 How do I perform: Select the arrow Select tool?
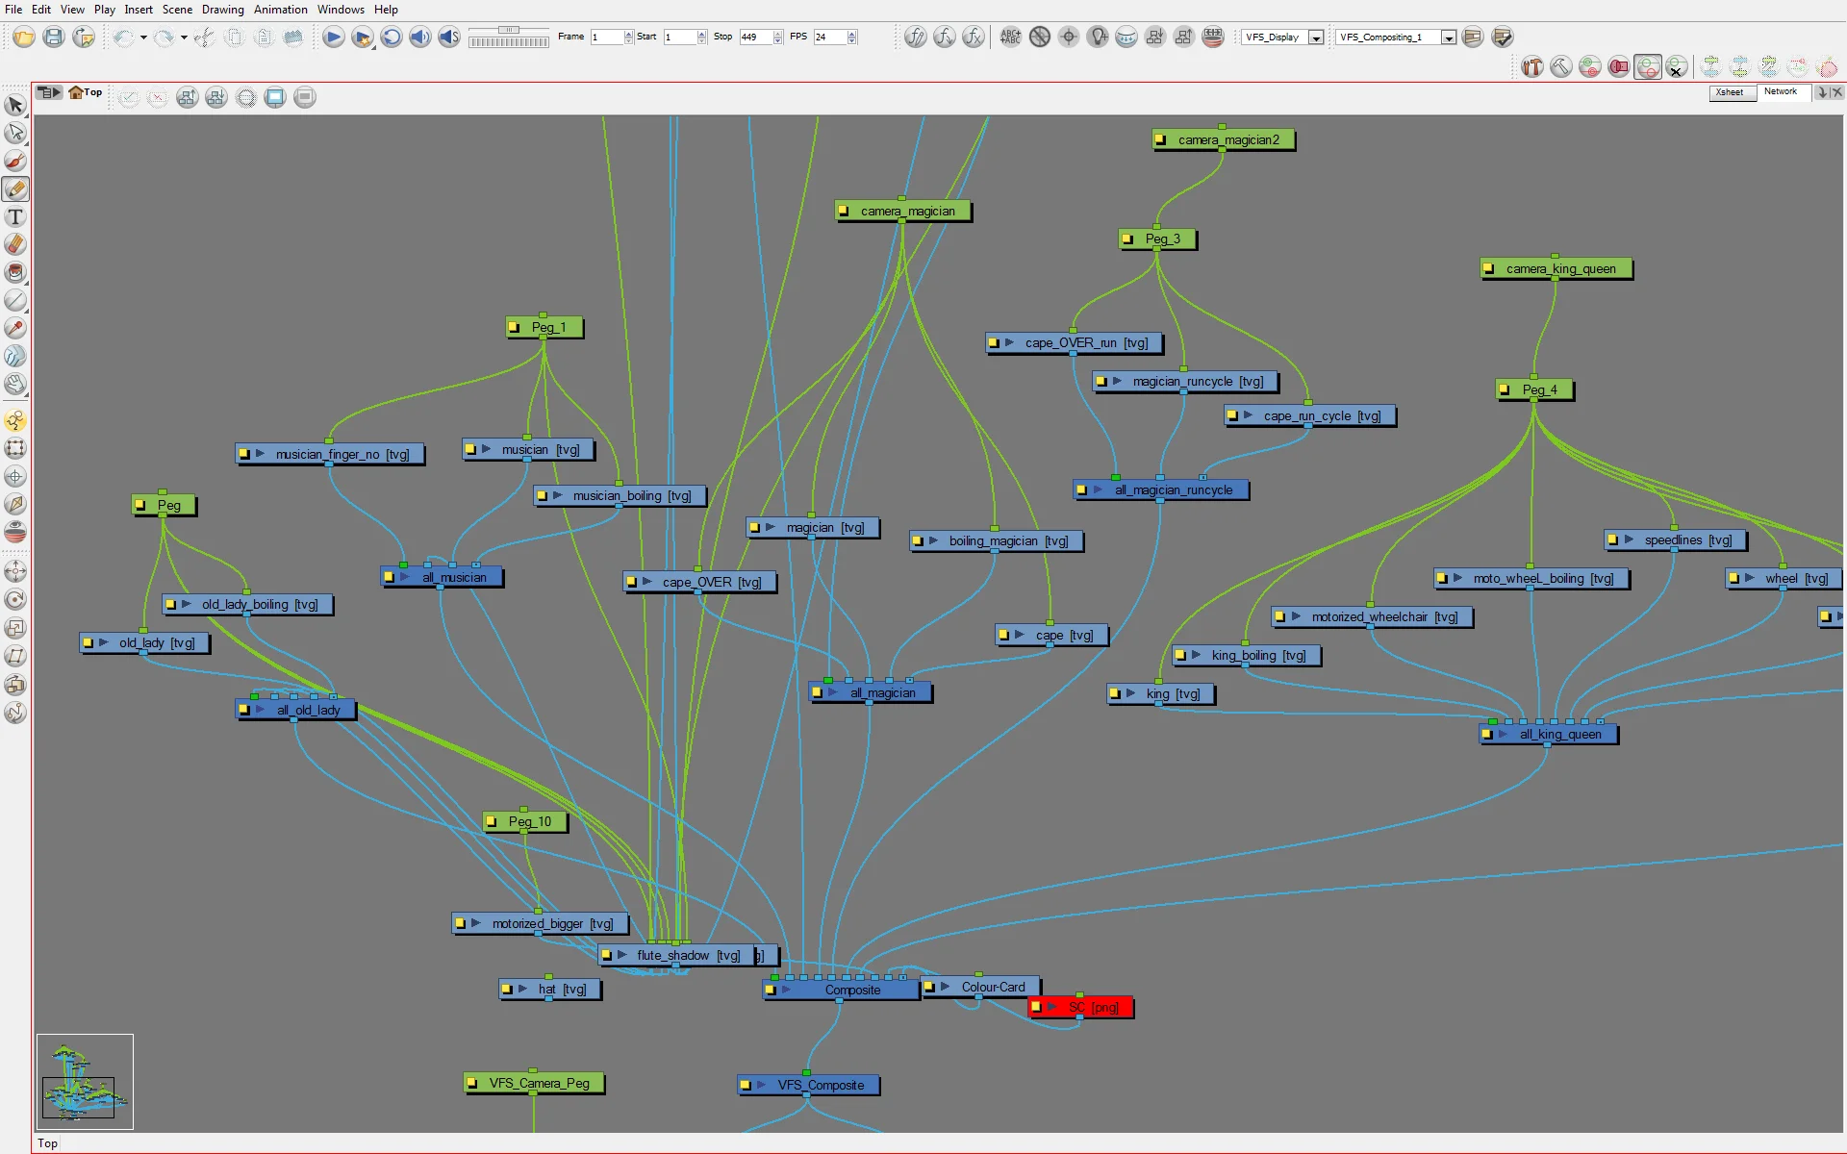[x=15, y=105]
